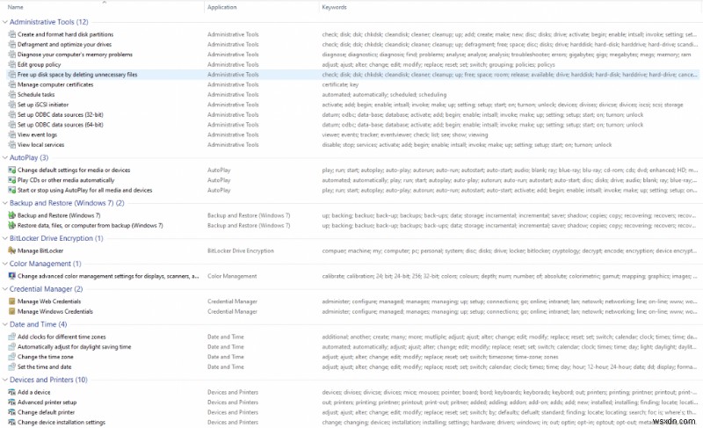The image size is (703, 428).
Task: Open View event logs entry
Action: tap(37, 134)
